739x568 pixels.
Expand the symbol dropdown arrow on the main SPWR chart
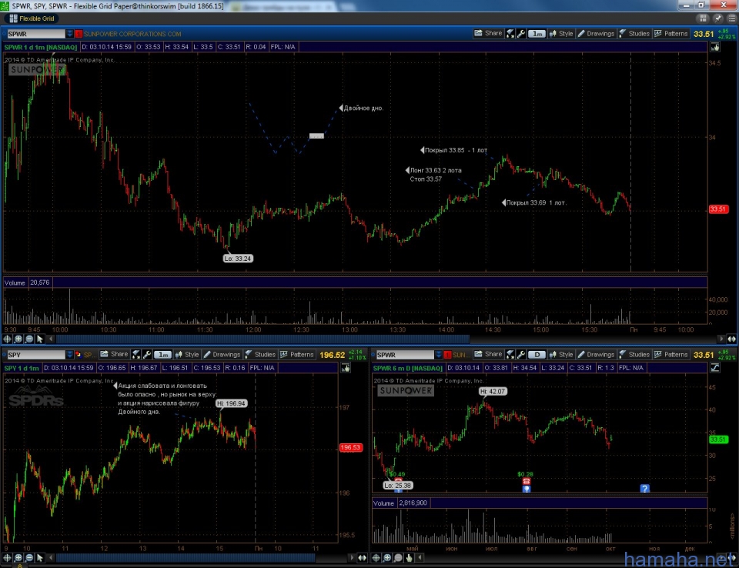coord(69,34)
